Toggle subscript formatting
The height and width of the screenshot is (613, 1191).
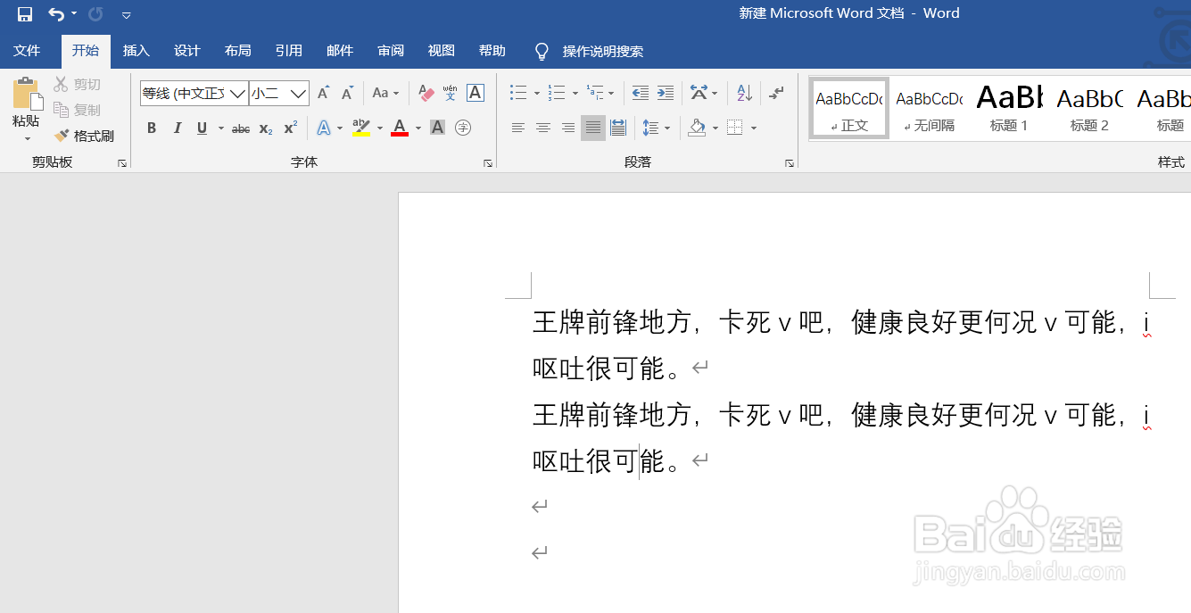click(x=266, y=128)
